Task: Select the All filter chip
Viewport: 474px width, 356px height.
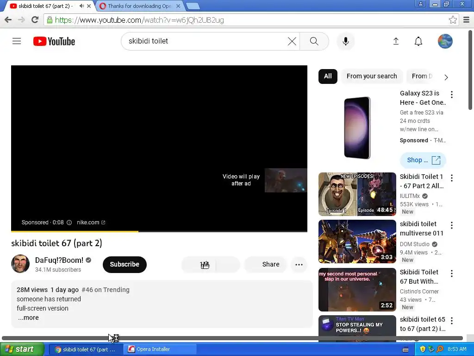Action: point(328,76)
